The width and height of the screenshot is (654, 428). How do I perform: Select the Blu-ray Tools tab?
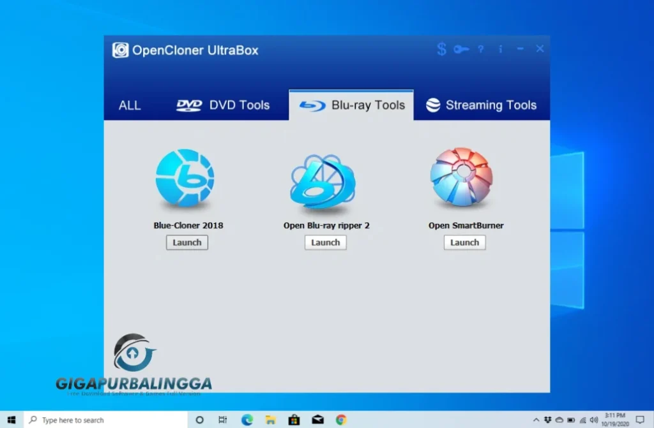352,105
